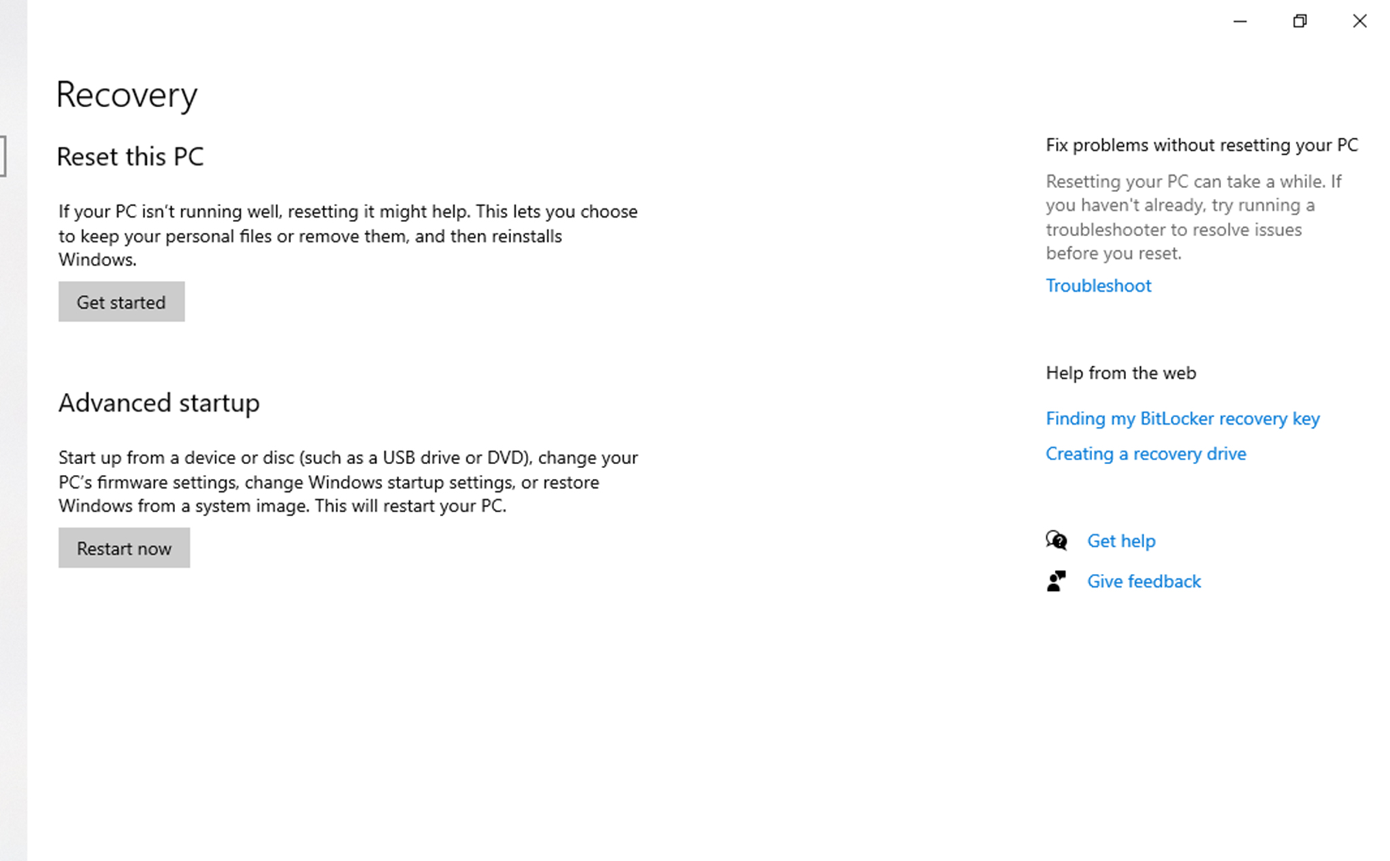1390x861 pixels.
Task: Click the Advanced startup heading
Action: pyautogui.click(x=159, y=403)
